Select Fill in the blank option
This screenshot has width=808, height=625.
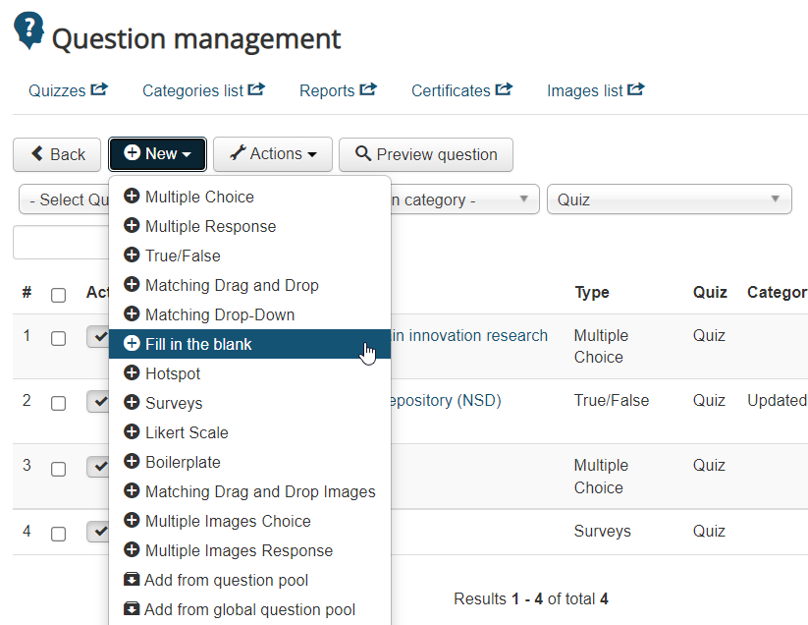tap(198, 344)
